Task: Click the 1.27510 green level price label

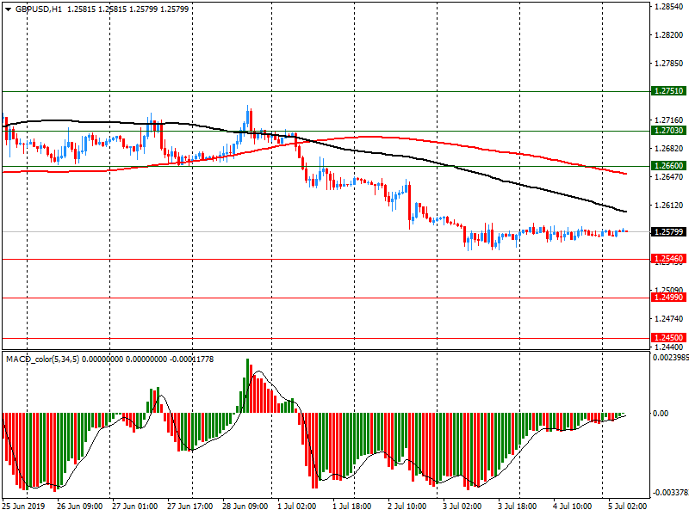Action: click(x=668, y=91)
